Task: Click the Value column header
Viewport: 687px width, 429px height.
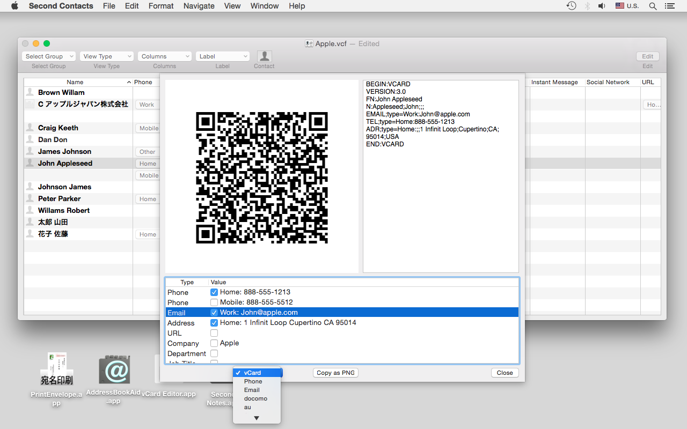Action: point(363,282)
